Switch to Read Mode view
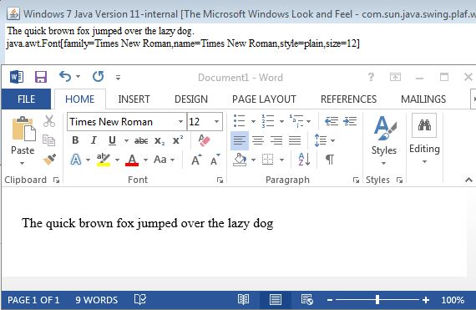Viewport: 476px width, 310px height. pos(243,299)
